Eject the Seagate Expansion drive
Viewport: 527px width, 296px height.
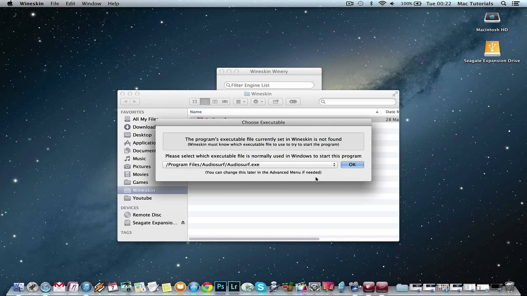coord(183,222)
